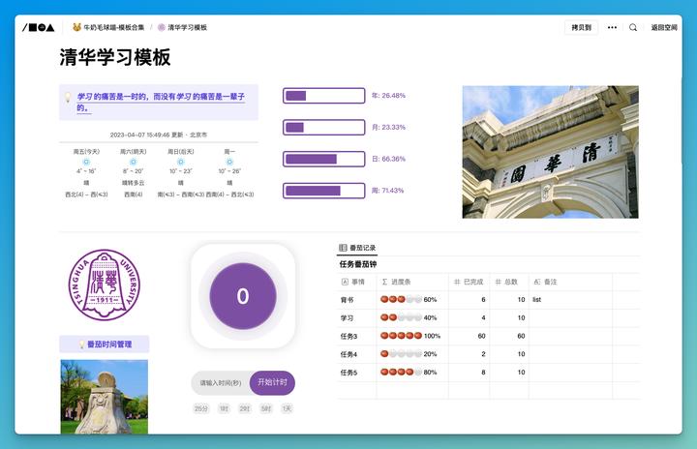Image resolution: width=697 pixels, height=449 pixels.
Task: Open the 牛奶毛球喵-模板合集 breadcrumb
Action: coord(108,27)
